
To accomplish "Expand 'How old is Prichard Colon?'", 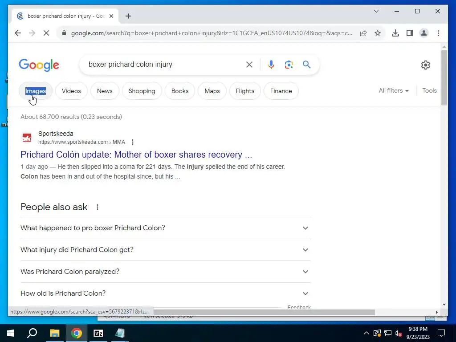I will [166, 293].
